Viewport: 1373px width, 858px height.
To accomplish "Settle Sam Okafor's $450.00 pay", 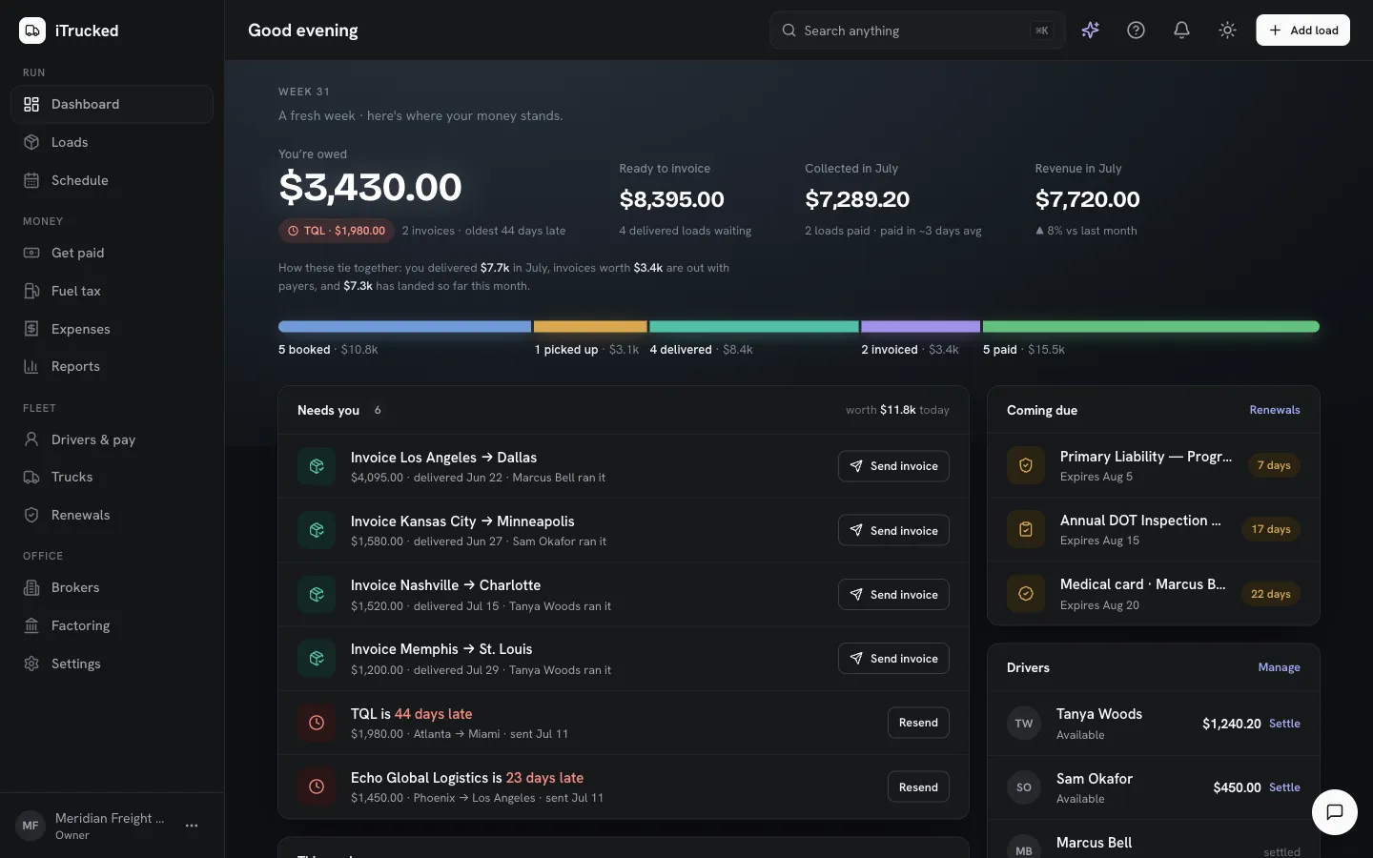I will 1284,787.
